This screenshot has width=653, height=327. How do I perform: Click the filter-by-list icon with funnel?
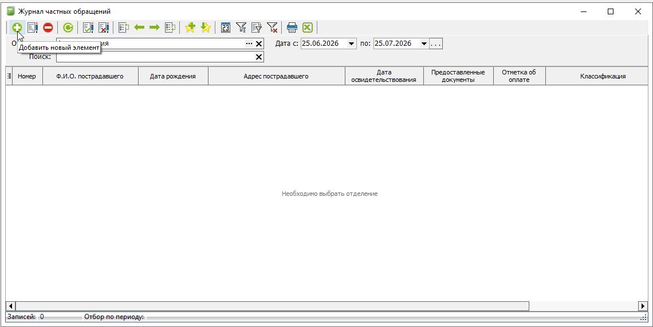(256, 28)
